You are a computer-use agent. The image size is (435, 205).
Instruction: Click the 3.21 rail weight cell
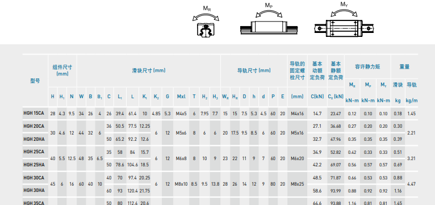[x=411, y=158]
